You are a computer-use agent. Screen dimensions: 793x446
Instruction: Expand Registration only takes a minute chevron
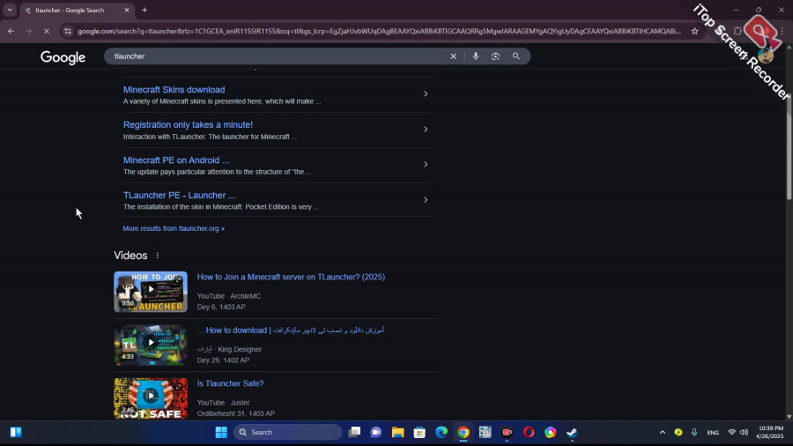tap(426, 130)
